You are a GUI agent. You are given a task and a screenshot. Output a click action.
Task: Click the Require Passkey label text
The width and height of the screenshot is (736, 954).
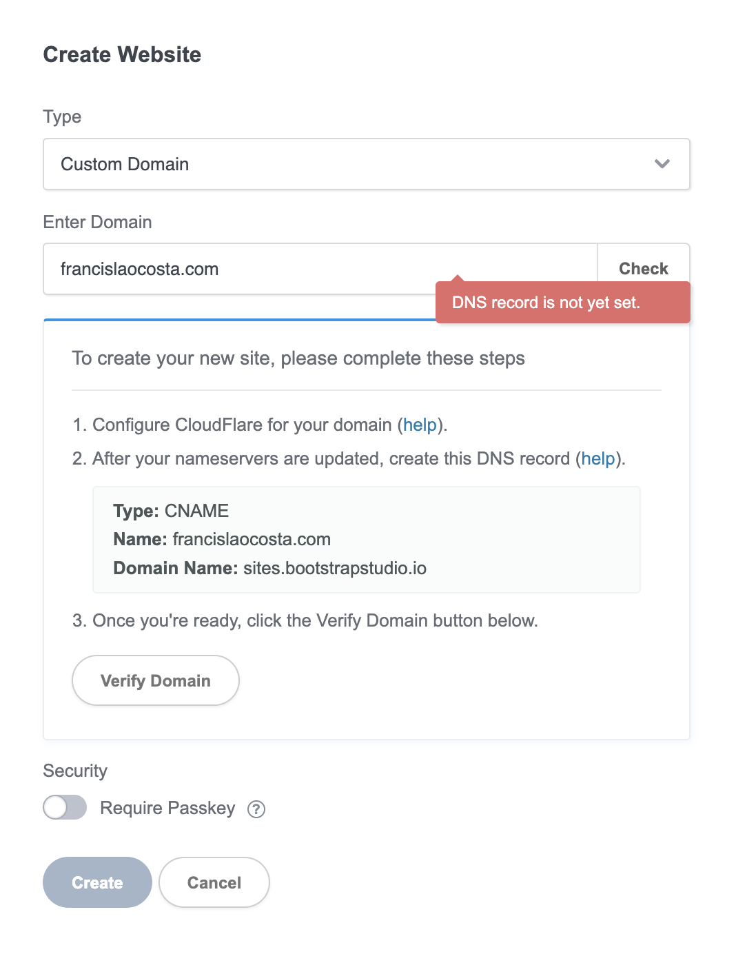point(167,808)
